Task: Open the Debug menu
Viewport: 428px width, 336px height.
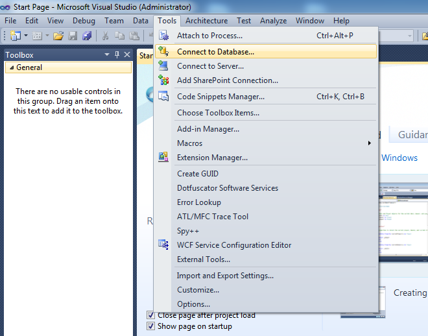Action: (x=84, y=21)
